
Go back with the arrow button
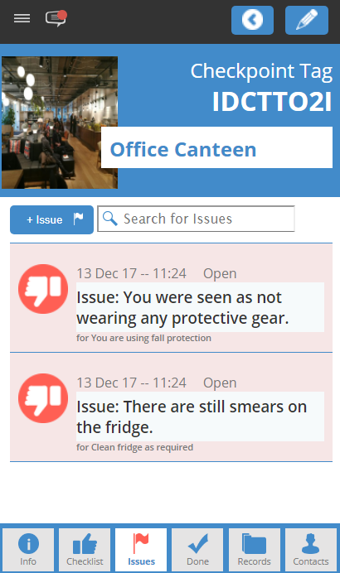(x=252, y=20)
